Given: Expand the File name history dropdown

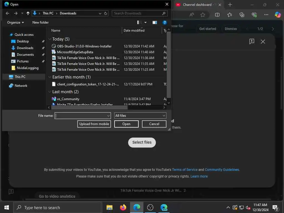Looking at the screenshot, I should pos(108,116).
